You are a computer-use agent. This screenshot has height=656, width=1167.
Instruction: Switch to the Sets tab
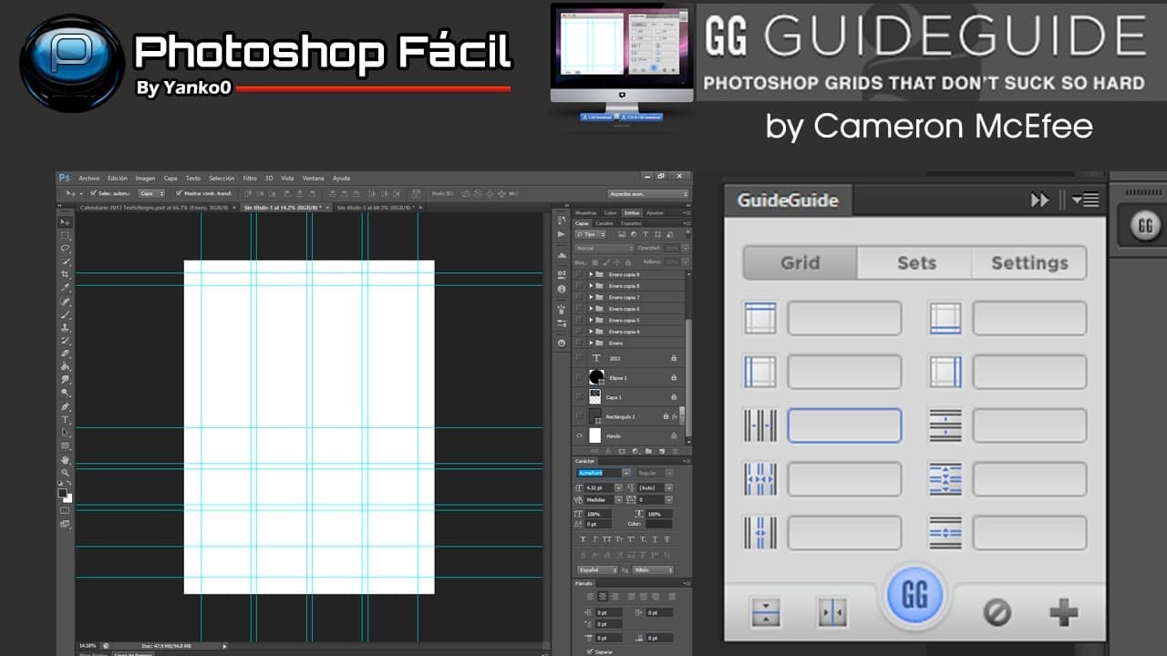coord(915,263)
